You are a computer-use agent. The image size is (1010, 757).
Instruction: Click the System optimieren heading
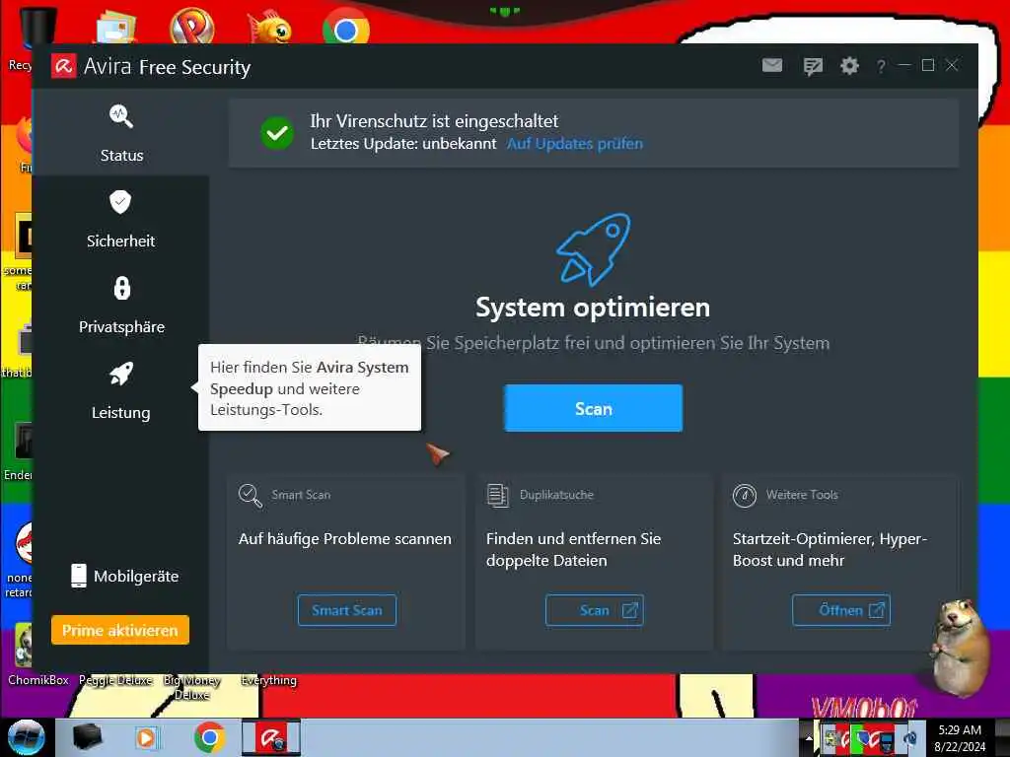[x=593, y=308]
